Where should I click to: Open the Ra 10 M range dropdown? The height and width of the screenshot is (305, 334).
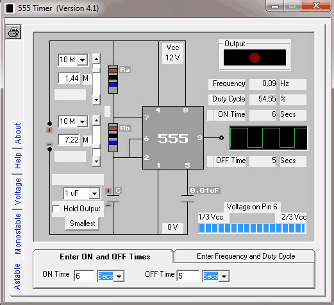point(83,60)
